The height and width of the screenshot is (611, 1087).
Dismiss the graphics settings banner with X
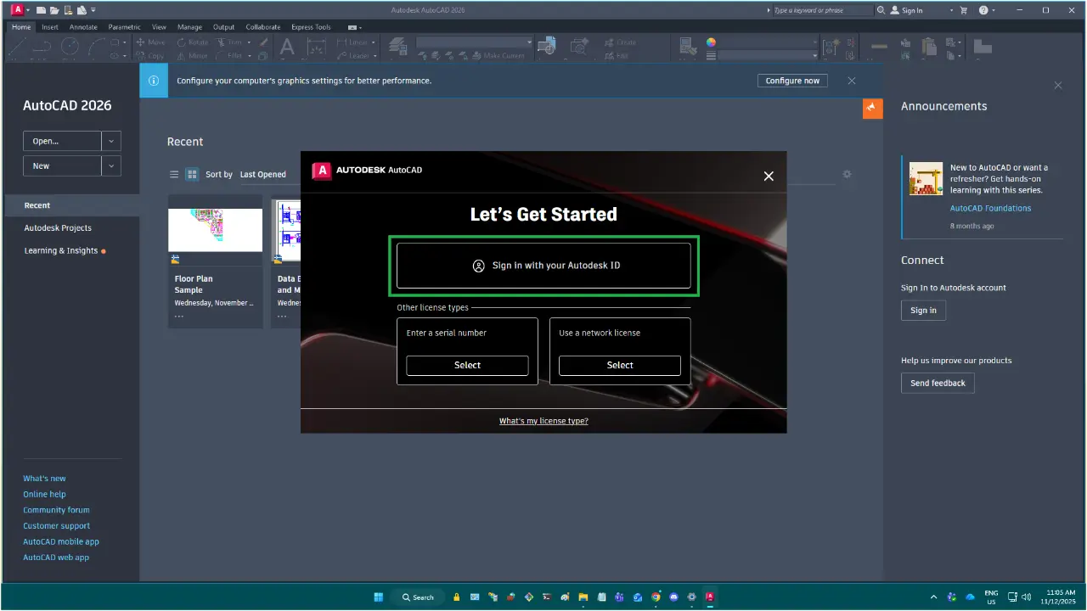(852, 81)
